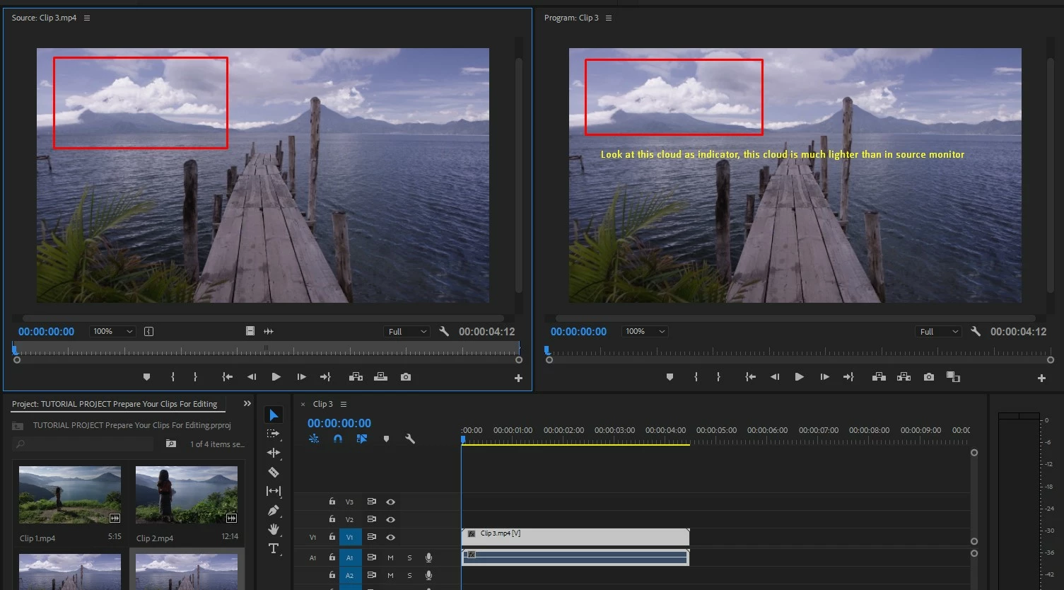
Task: Select the Project: TUTORIAL PROJECT tab
Action: [115, 404]
